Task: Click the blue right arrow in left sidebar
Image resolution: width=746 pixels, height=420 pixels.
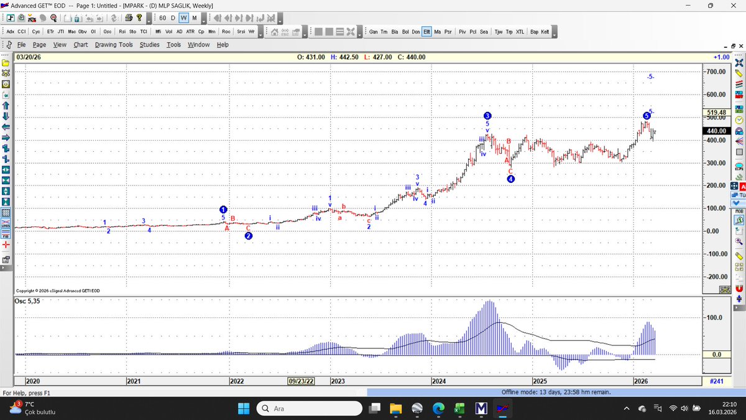Action: (x=6, y=138)
